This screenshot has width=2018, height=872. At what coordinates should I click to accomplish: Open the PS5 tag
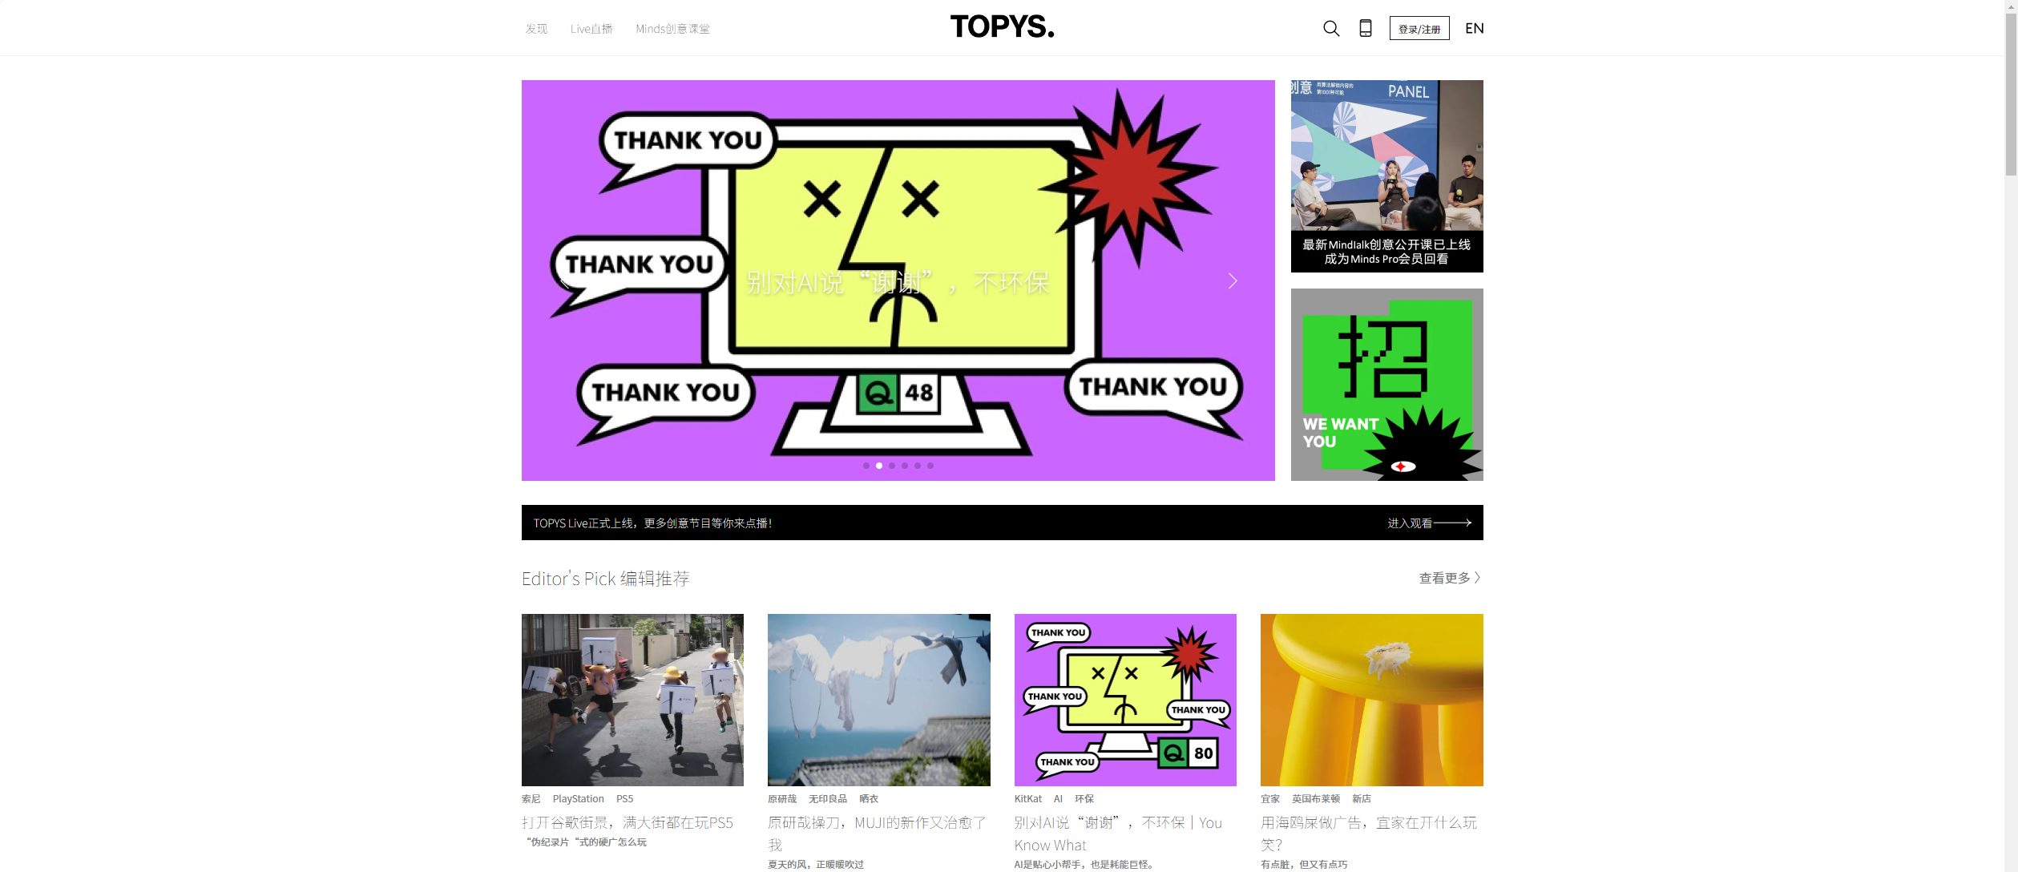click(x=624, y=798)
